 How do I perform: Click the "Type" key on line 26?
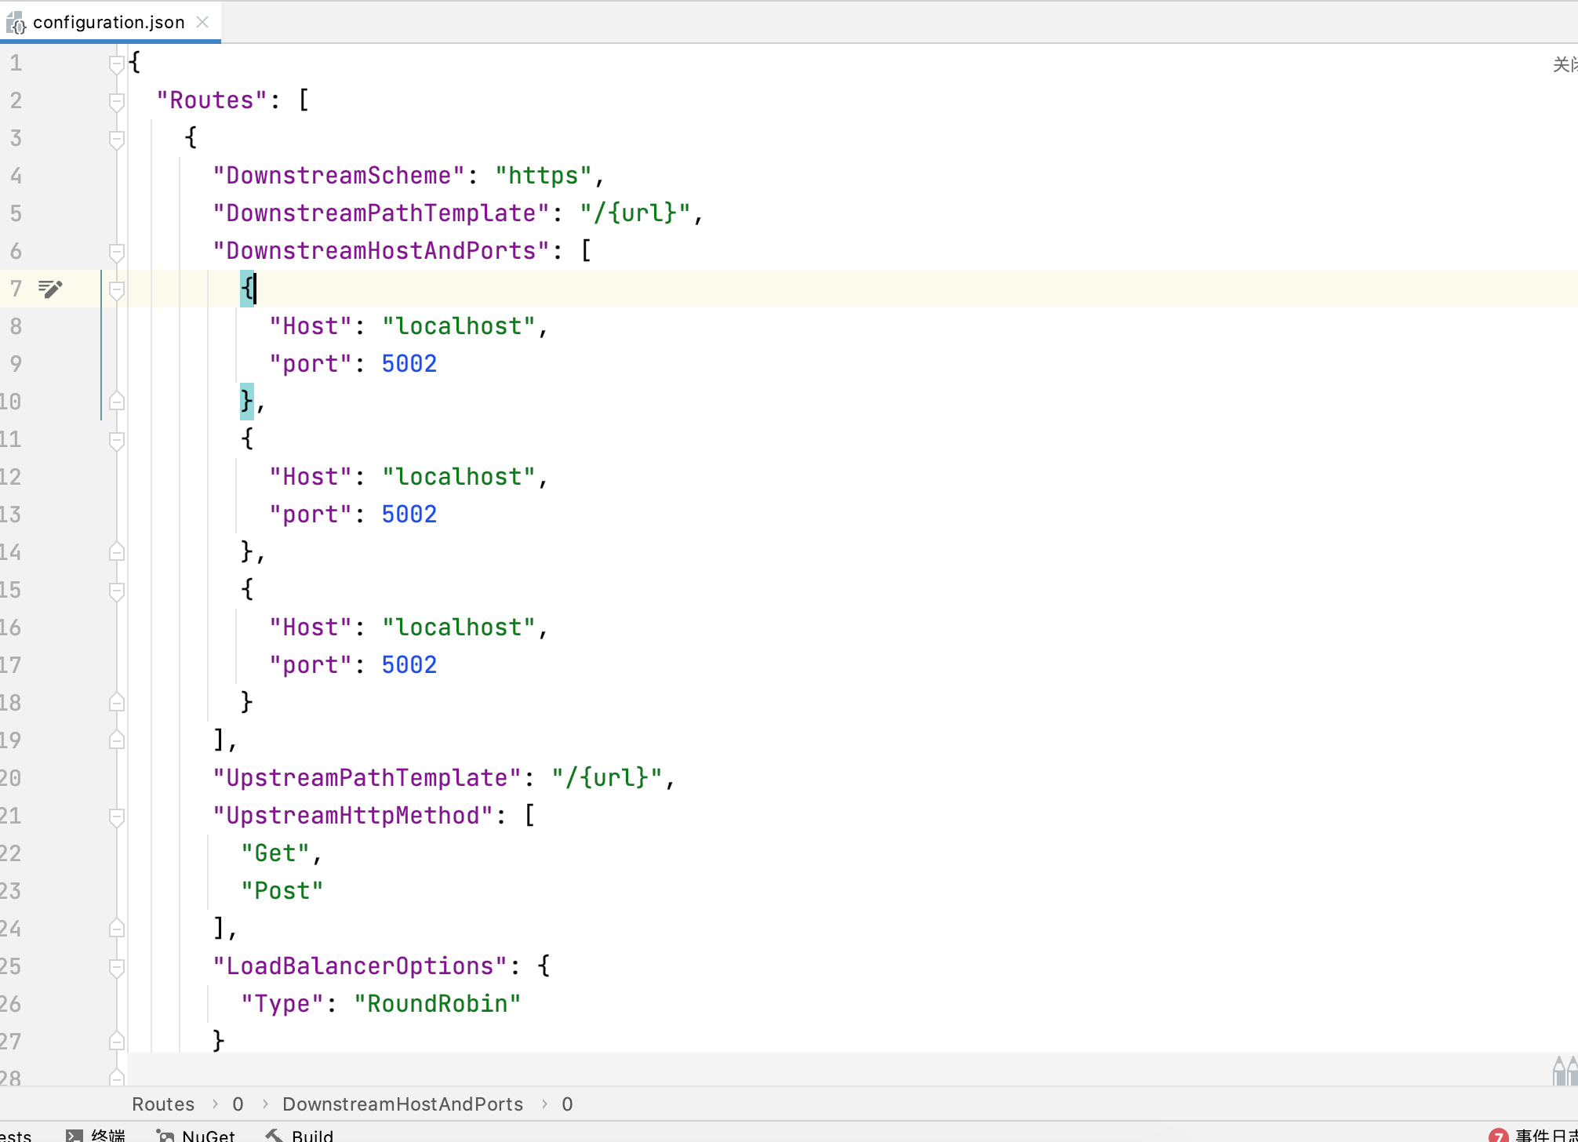click(x=282, y=1004)
